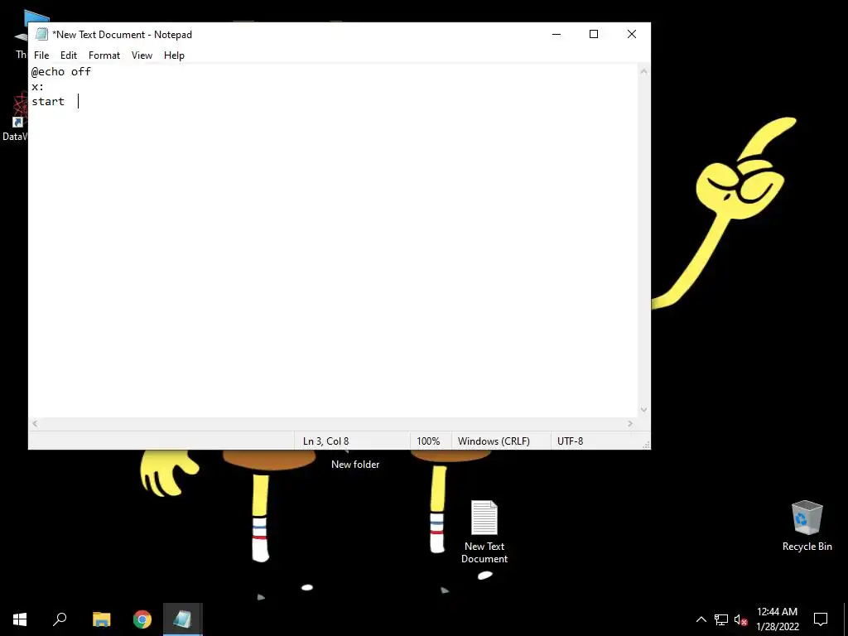The height and width of the screenshot is (636, 848).
Task: Open the File menu in Notepad
Action: tap(41, 55)
